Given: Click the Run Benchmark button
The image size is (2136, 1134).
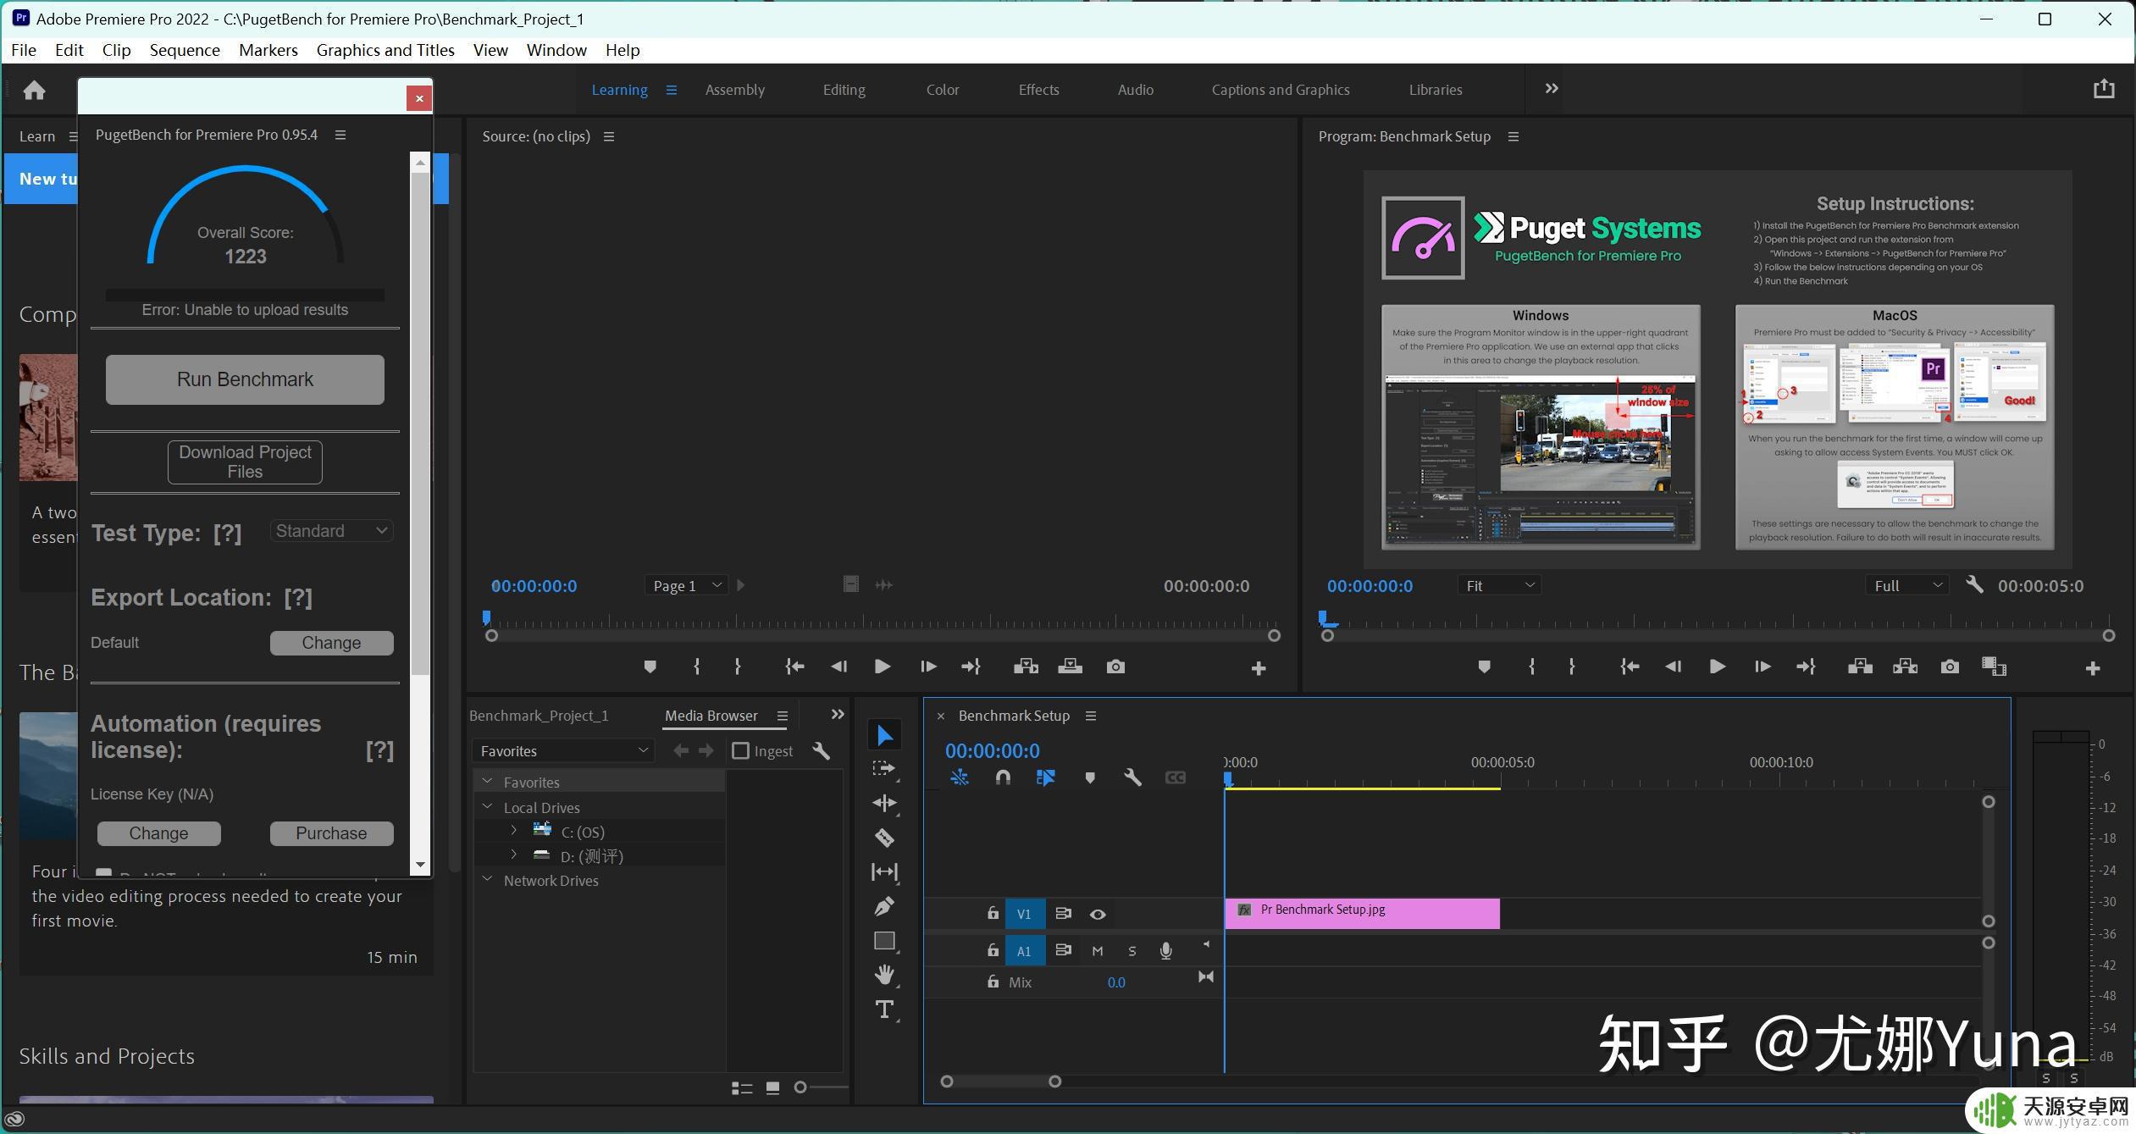Looking at the screenshot, I should [245, 379].
